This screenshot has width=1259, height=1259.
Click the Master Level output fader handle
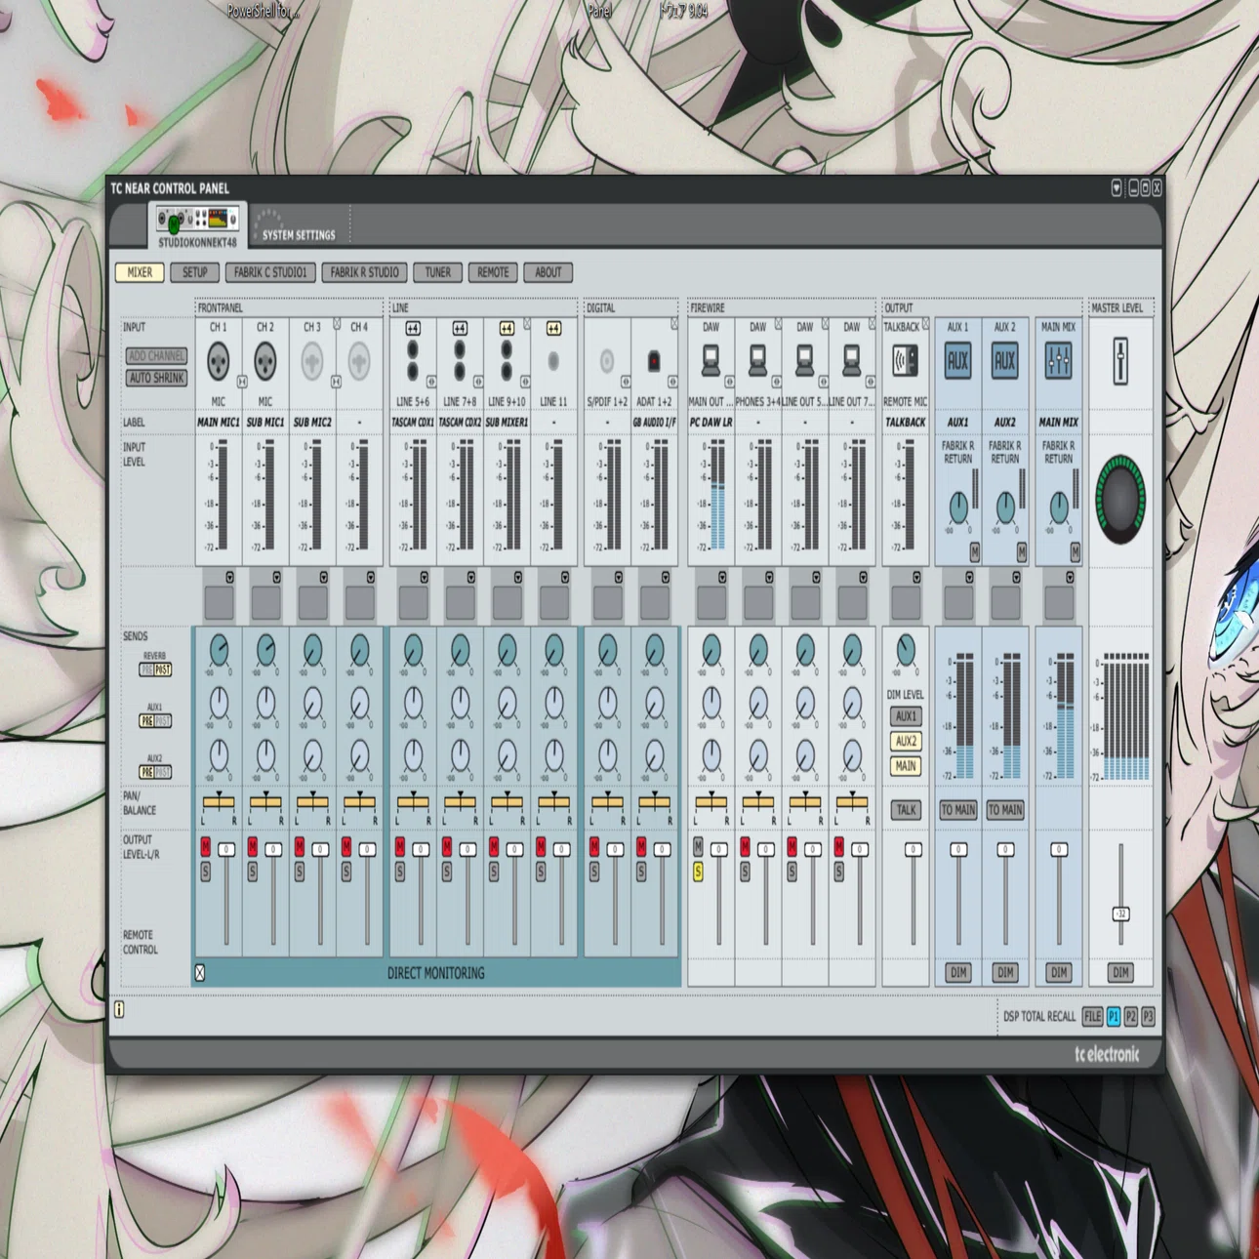[1121, 914]
